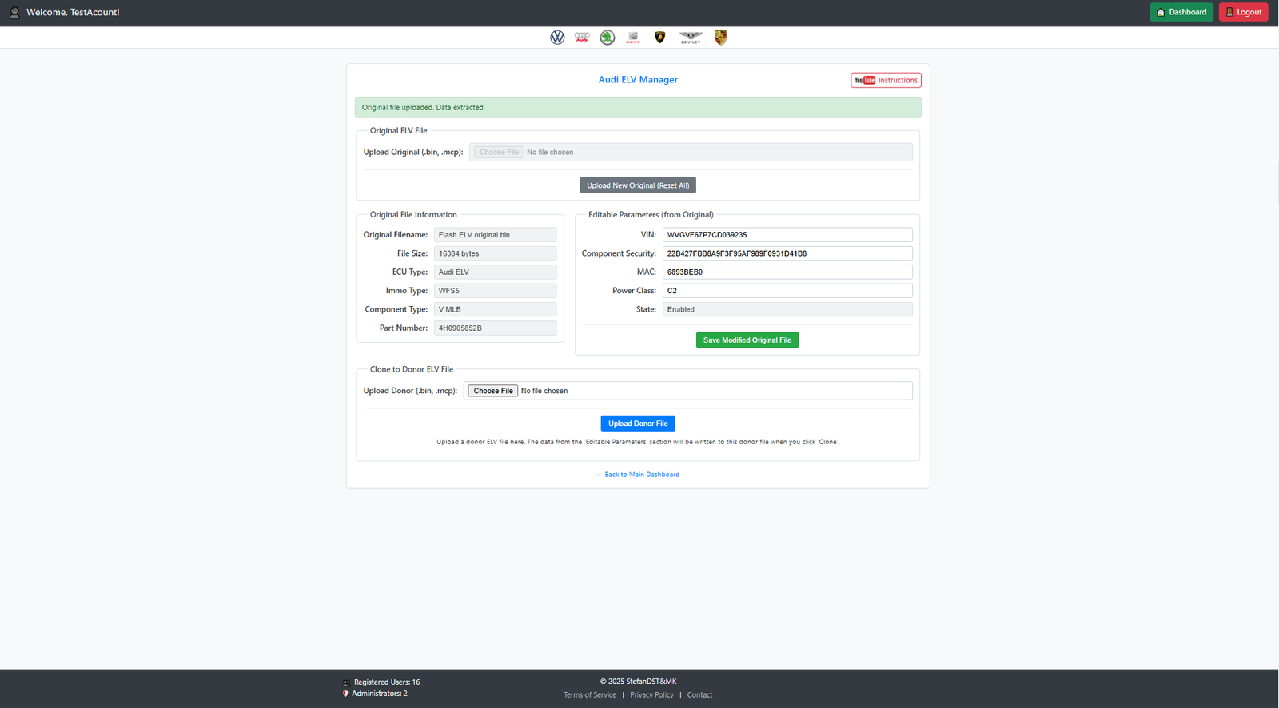Click the 'Clone to Donor ELV File' legend
Viewport: 1279px width, 708px height.
412,369
